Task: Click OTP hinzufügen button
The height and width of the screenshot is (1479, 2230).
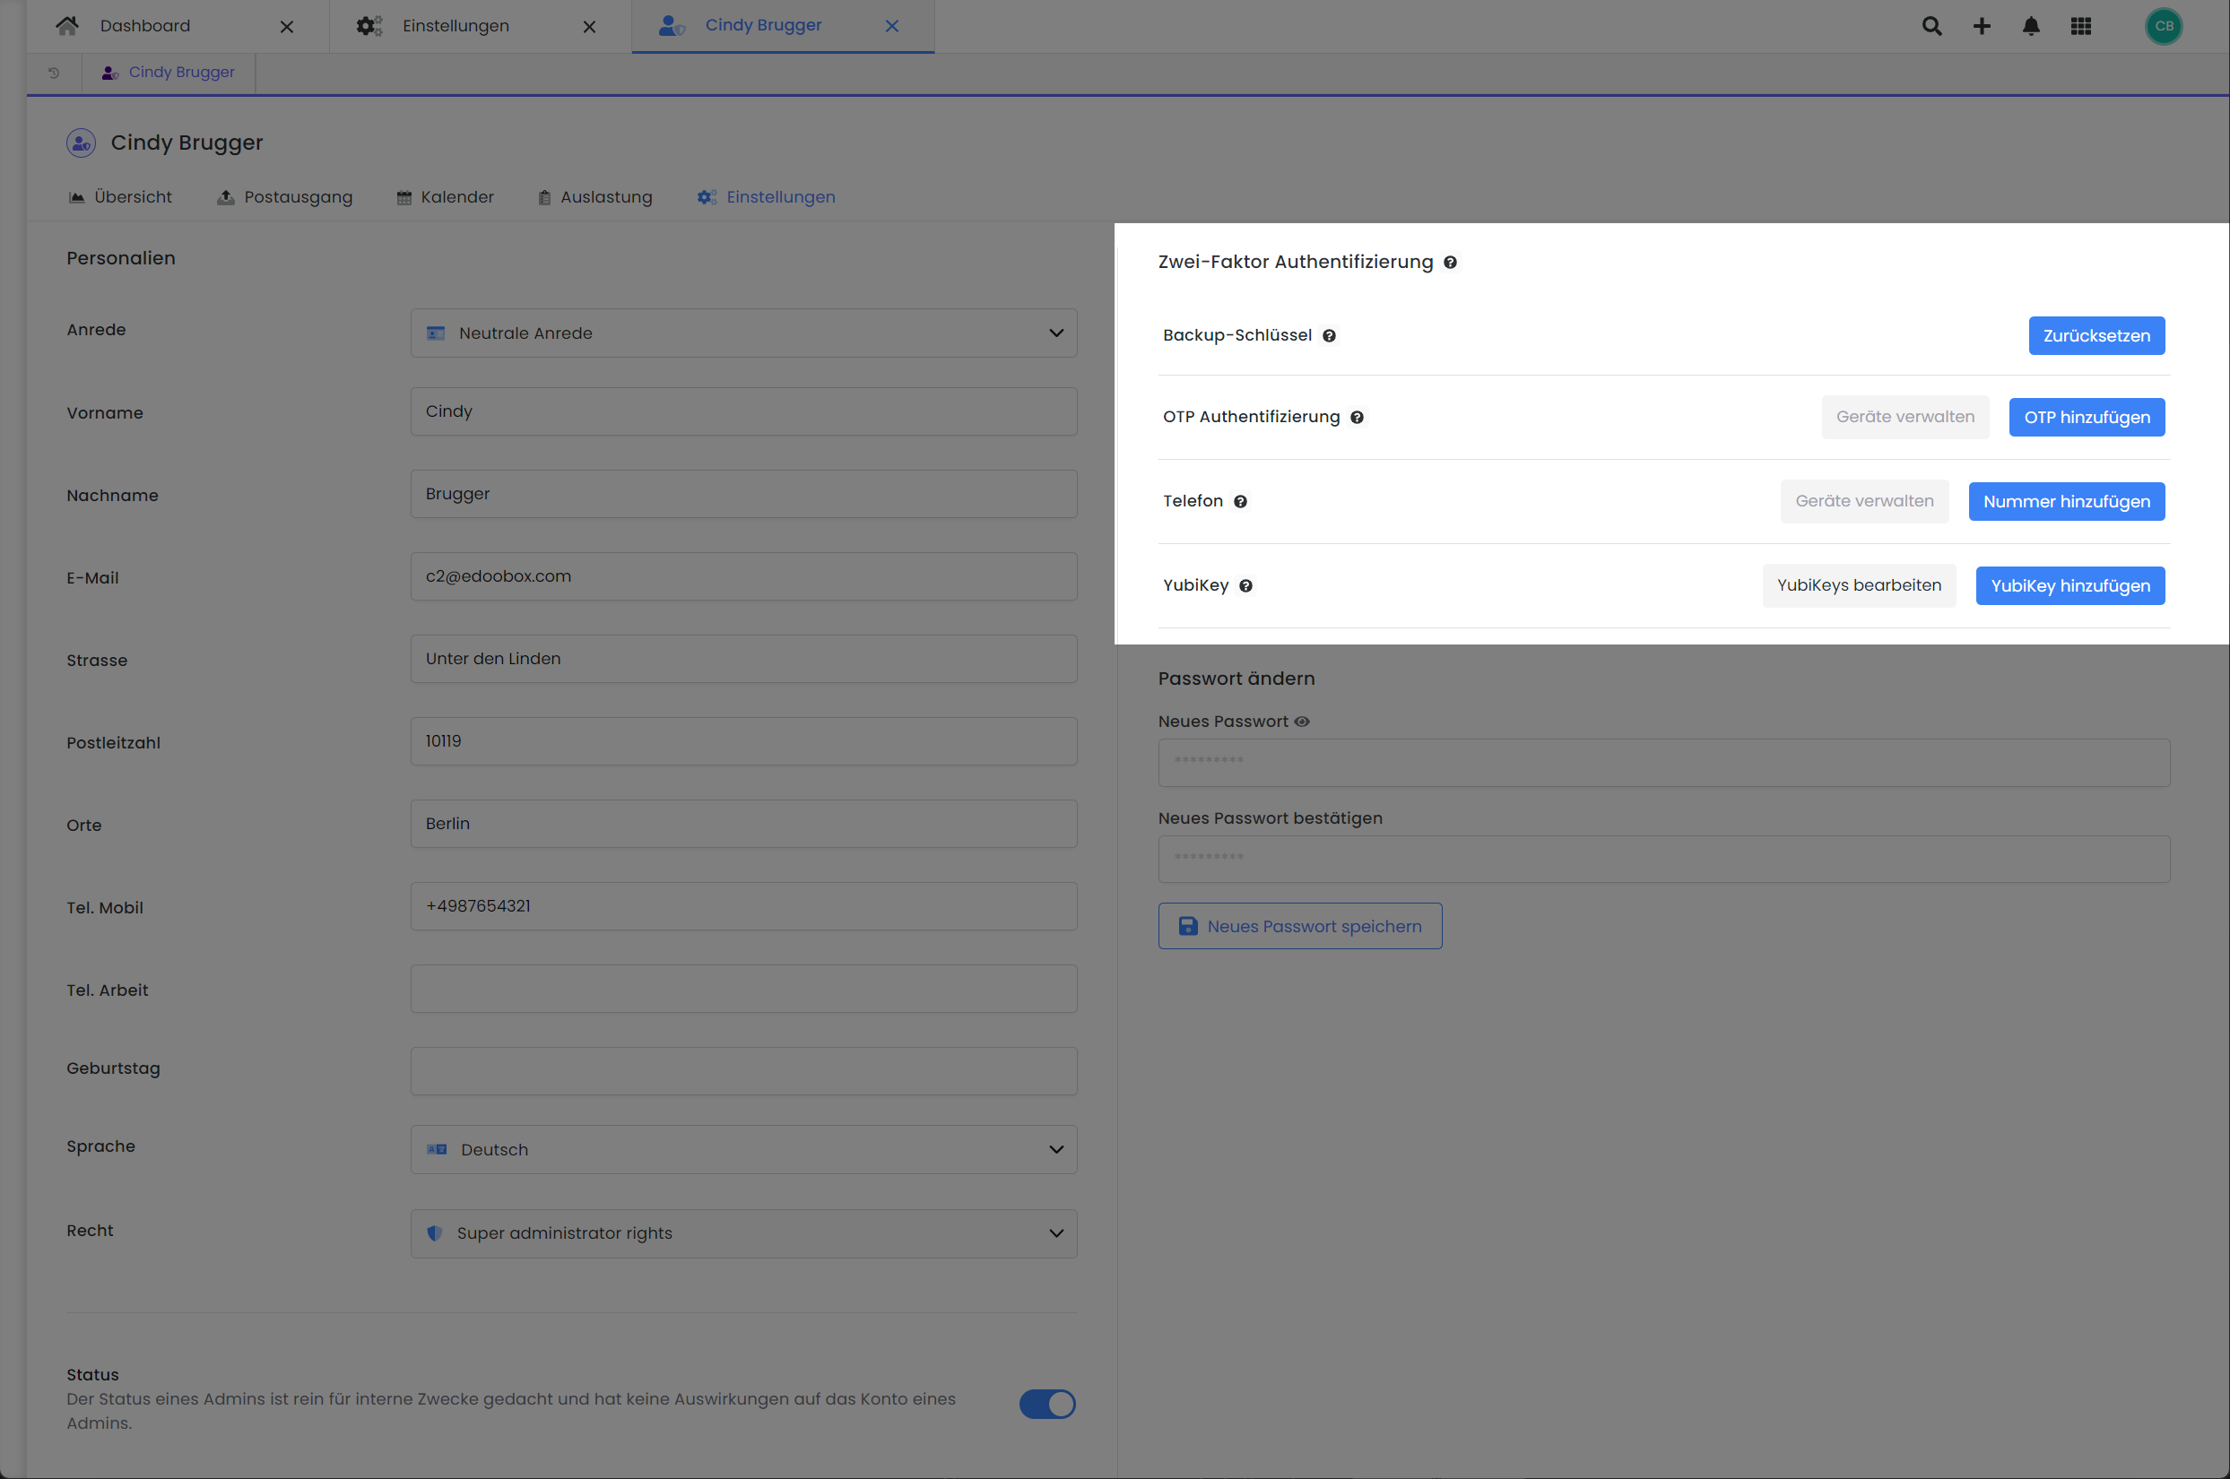Action: [x=2087, y=416]
